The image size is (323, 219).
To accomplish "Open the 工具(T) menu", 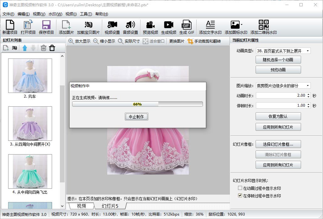I will [x=86, y=14].
